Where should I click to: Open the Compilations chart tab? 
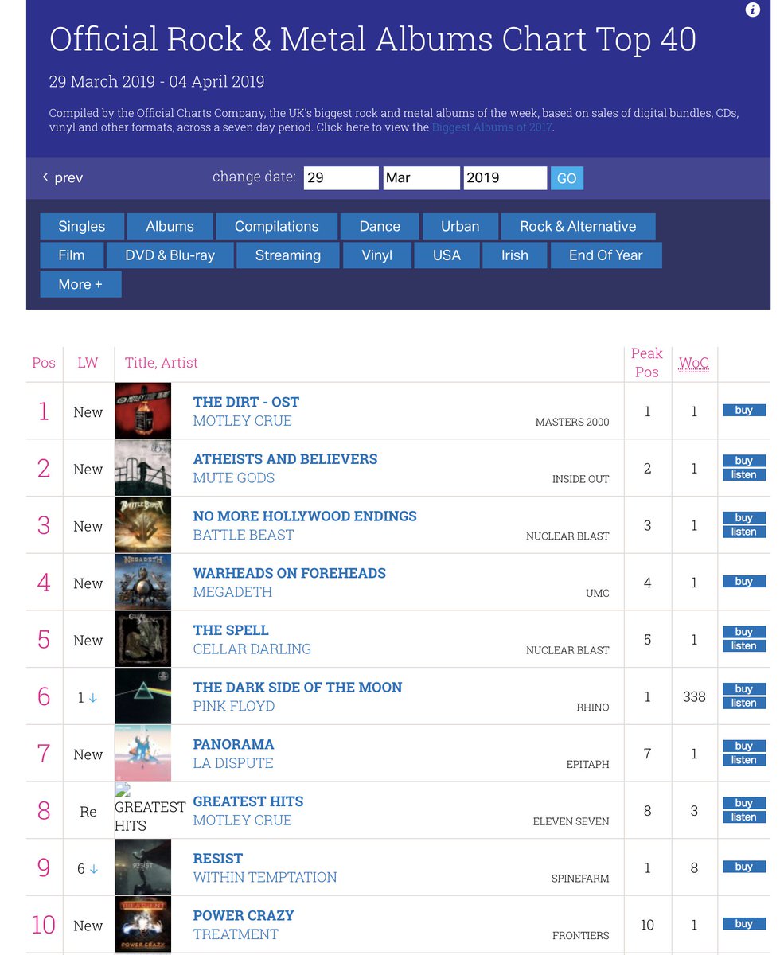point(276,226)
